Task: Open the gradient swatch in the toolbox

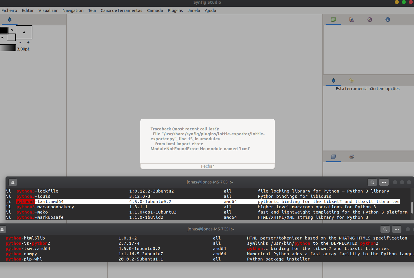Action: 8,48
